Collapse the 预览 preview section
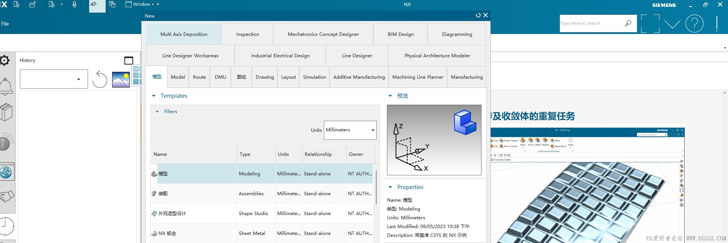 (390, 96)
